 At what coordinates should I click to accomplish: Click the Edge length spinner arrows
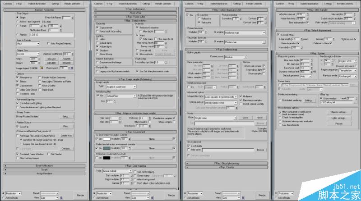pyautogui.click(x=301, y=39)
